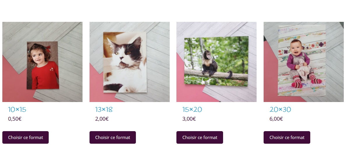Choose the 20×30 format with its button
This screenshot has height=167, width=347.
(287, 137)
